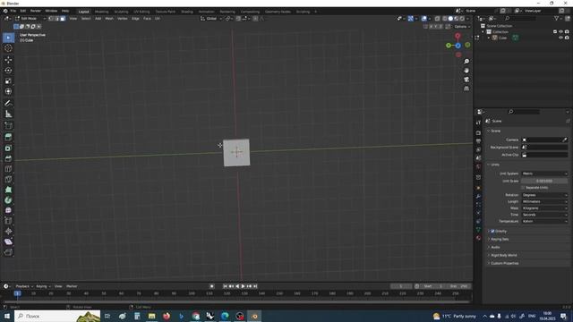The image size is (573, 322).
Task: Select the Move tool
Action: coord(8,60)
